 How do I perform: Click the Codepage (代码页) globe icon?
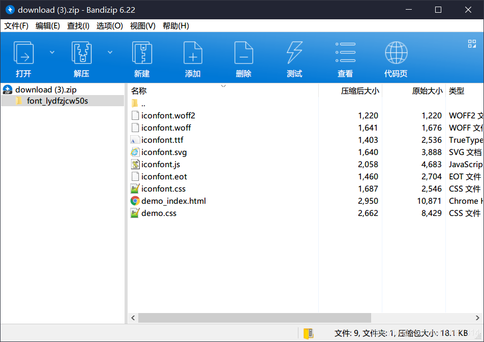(397, 53)
